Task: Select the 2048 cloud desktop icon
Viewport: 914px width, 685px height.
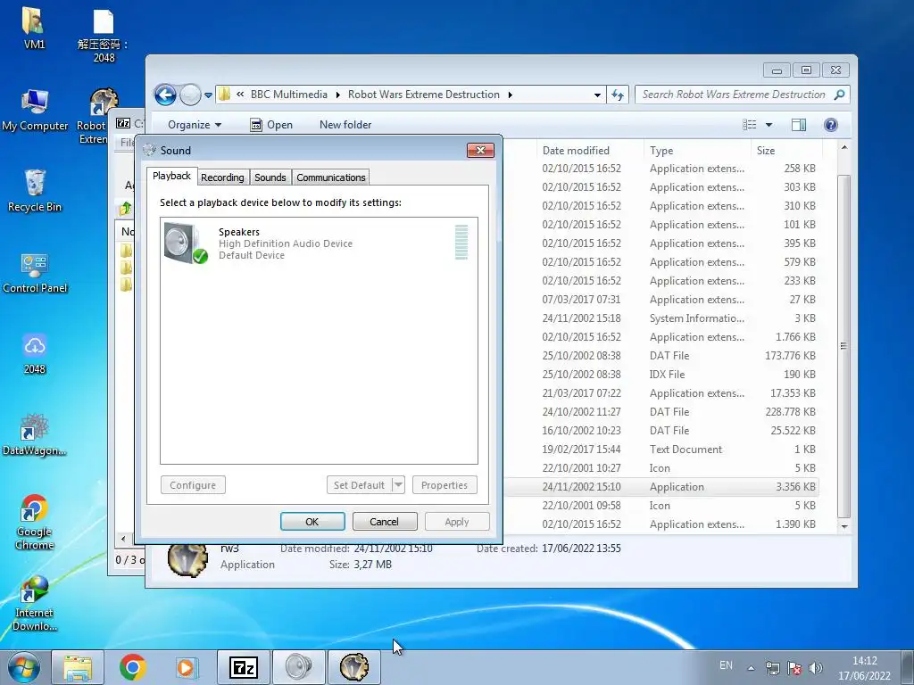Action: click(35, 353)
